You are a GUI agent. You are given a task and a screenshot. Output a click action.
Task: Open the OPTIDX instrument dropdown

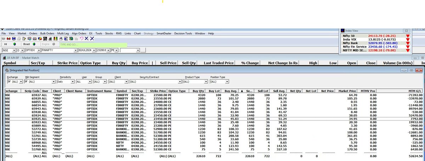[39, 50]
